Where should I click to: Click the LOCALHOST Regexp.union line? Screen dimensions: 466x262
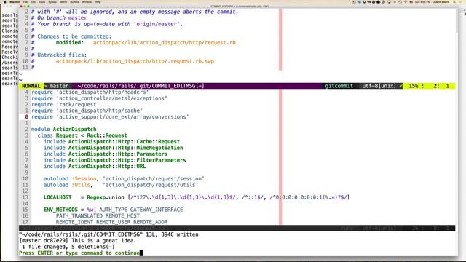click(197, 197)
